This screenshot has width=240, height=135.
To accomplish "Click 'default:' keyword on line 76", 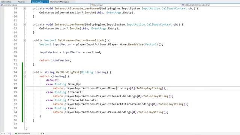I will 52,80.
